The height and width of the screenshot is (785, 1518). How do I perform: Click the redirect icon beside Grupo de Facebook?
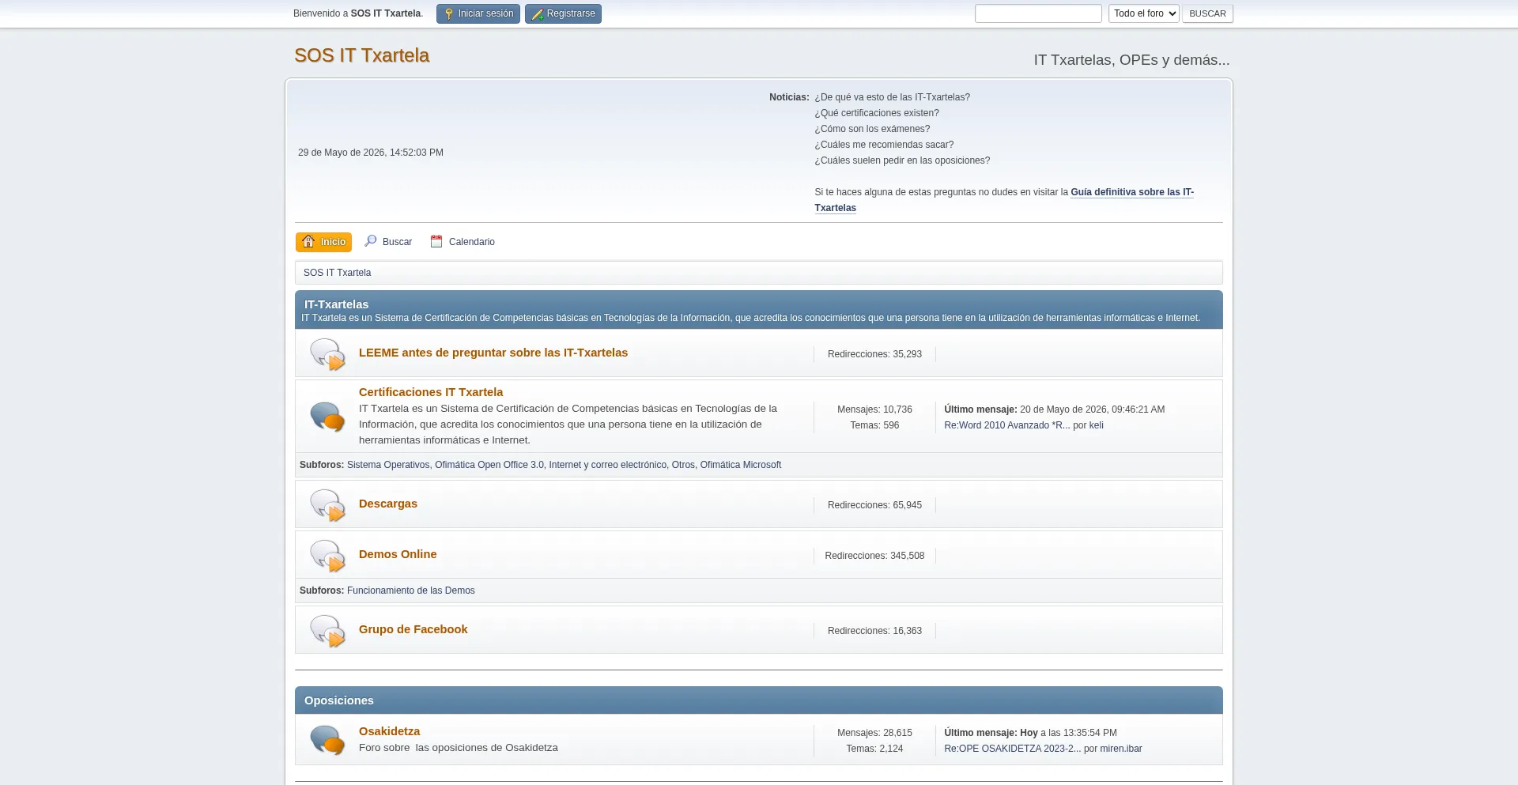327,631
